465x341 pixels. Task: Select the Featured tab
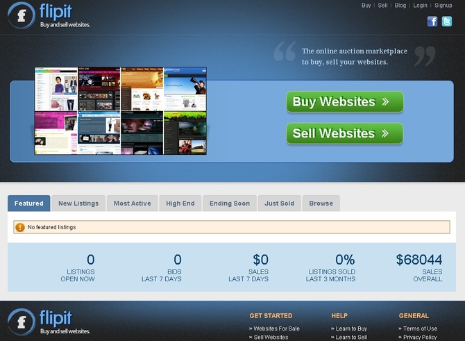click(28, 203)
